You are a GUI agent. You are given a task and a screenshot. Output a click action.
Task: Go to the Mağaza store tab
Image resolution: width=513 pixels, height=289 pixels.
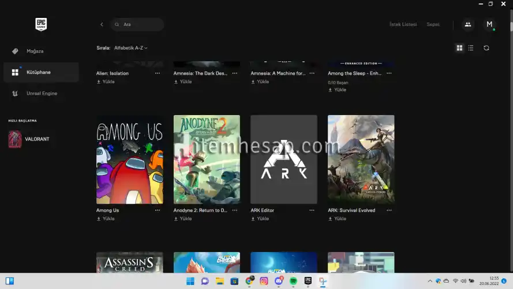[x=35, y=51]
